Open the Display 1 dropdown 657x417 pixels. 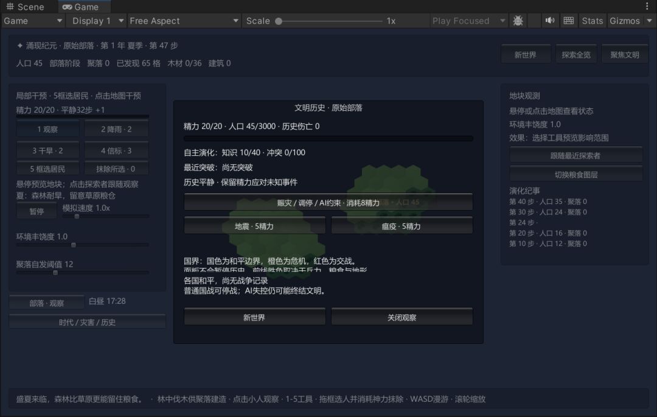[x=97, y=21]
